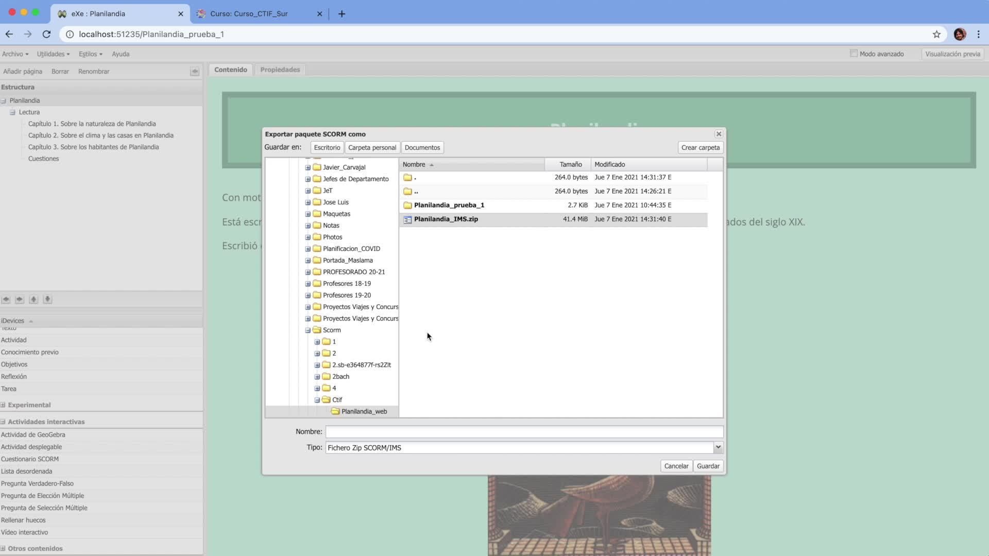This screenshot has height=556, width=989.
Task: Expand the Photos folder in the tree
Action: pyautogui.click(x=308, y=237)
